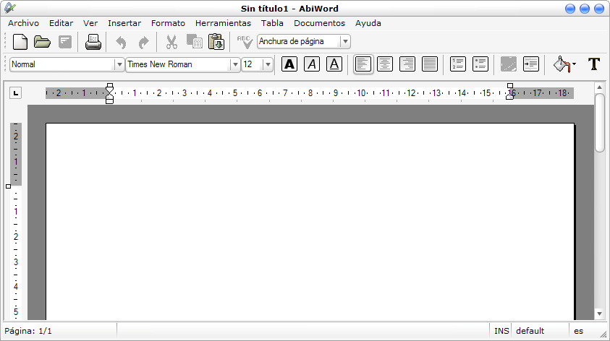Open the Formato menu
610x341 pixels.
pos(168,23)
